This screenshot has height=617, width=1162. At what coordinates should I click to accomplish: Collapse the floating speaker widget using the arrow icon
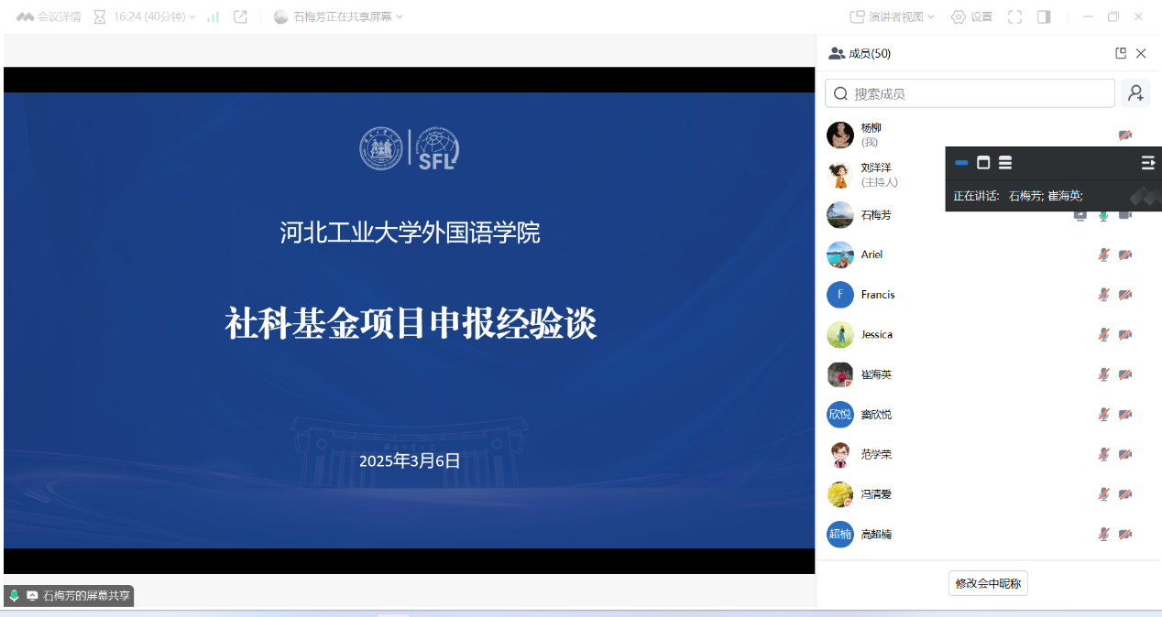(1147, 163)
